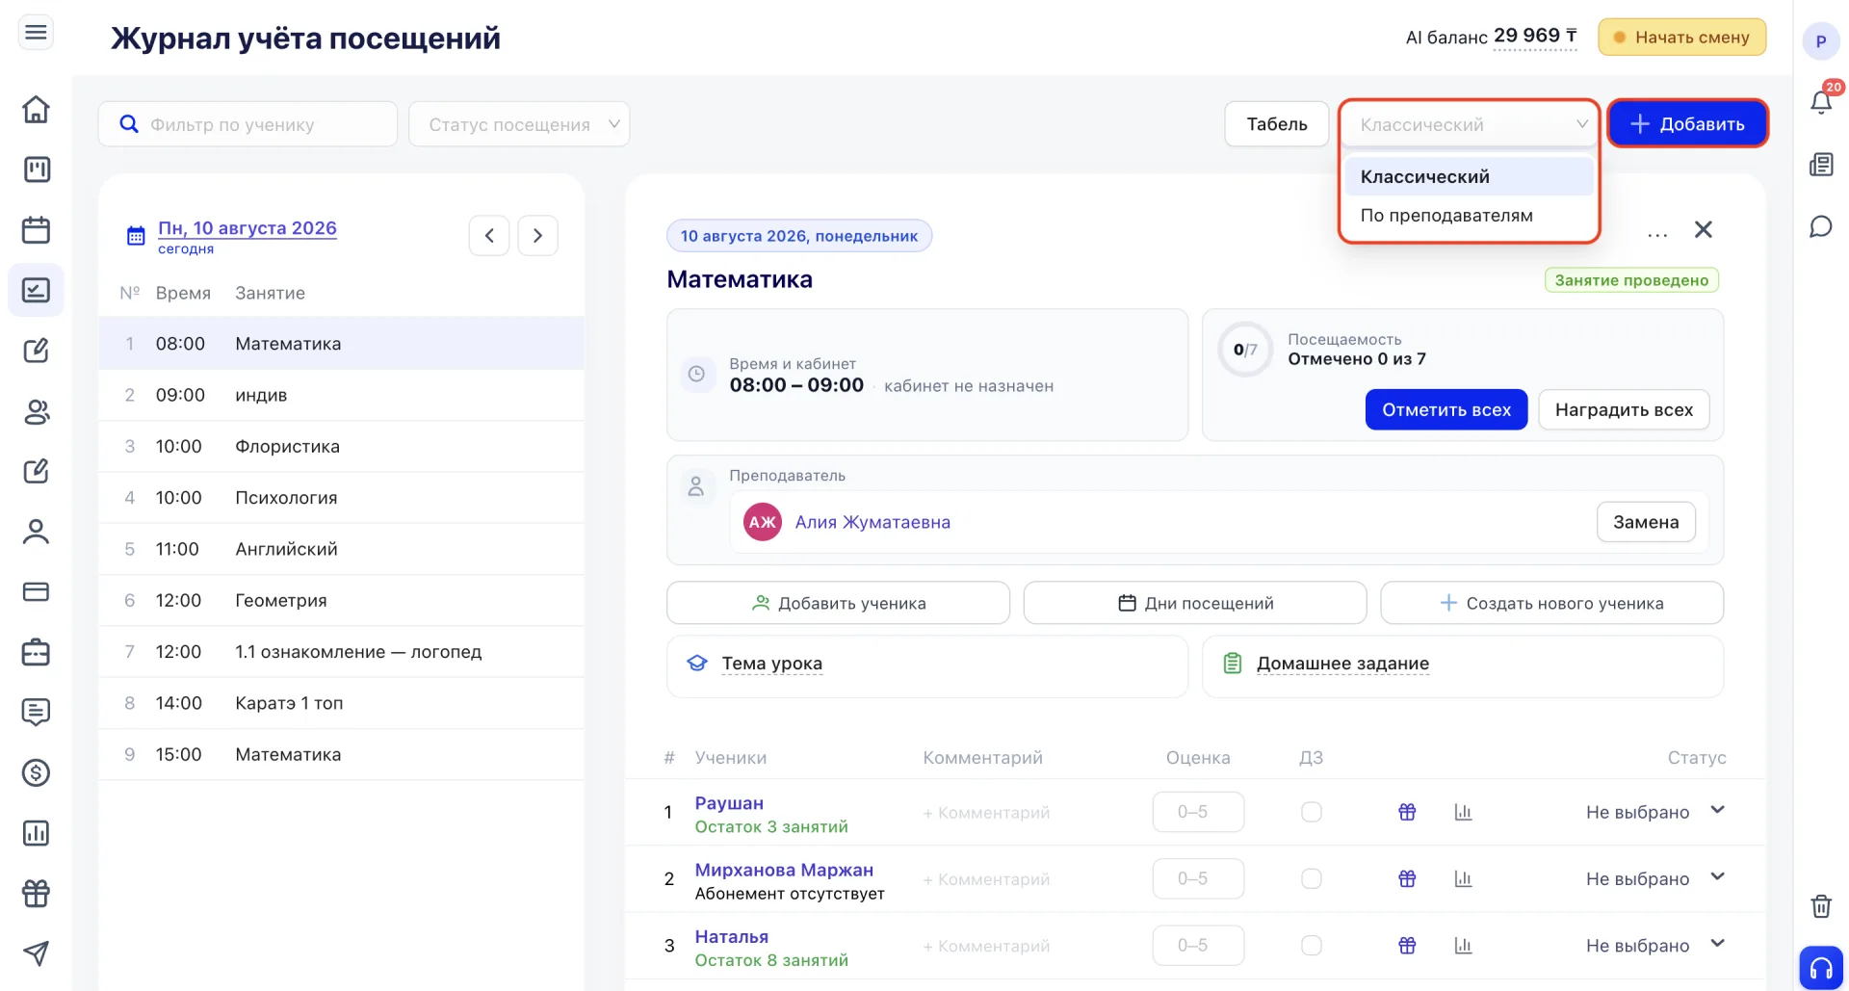Open the gift rewards sidebar icon
The width and height of the screenshot is (1849, 991).
36,894
